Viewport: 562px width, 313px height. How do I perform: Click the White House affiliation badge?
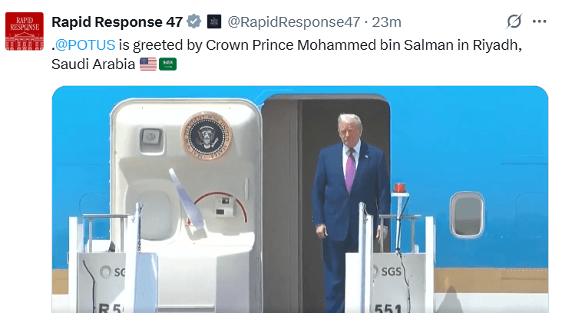214,21
